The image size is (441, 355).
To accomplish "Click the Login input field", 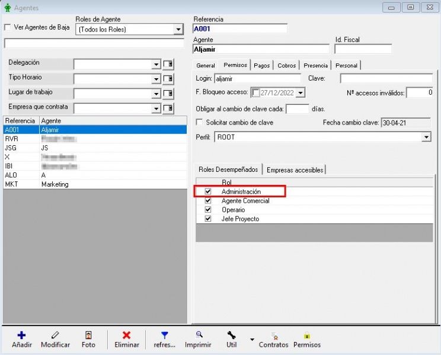I will [x=257, y=78].
